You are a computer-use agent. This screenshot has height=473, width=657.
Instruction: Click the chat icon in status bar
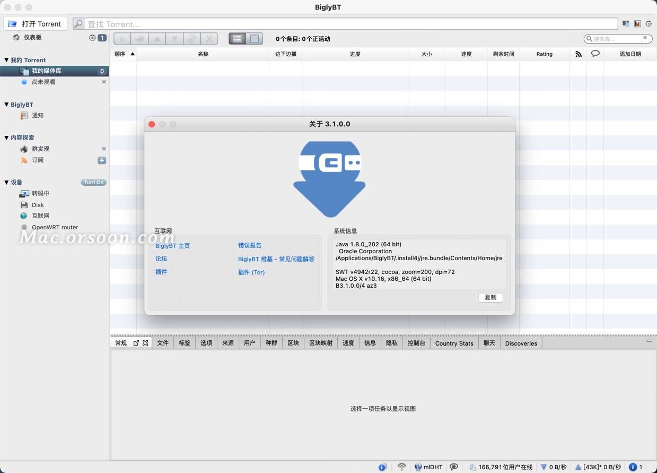[x=454, y=467]
